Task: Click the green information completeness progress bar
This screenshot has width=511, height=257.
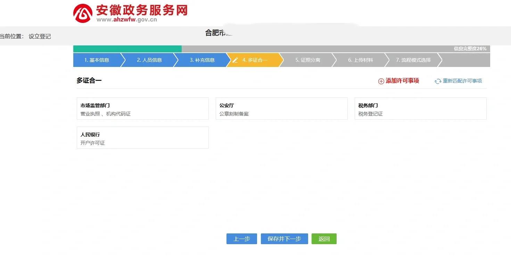Action: pyautogui.click(x=127, y=49)
